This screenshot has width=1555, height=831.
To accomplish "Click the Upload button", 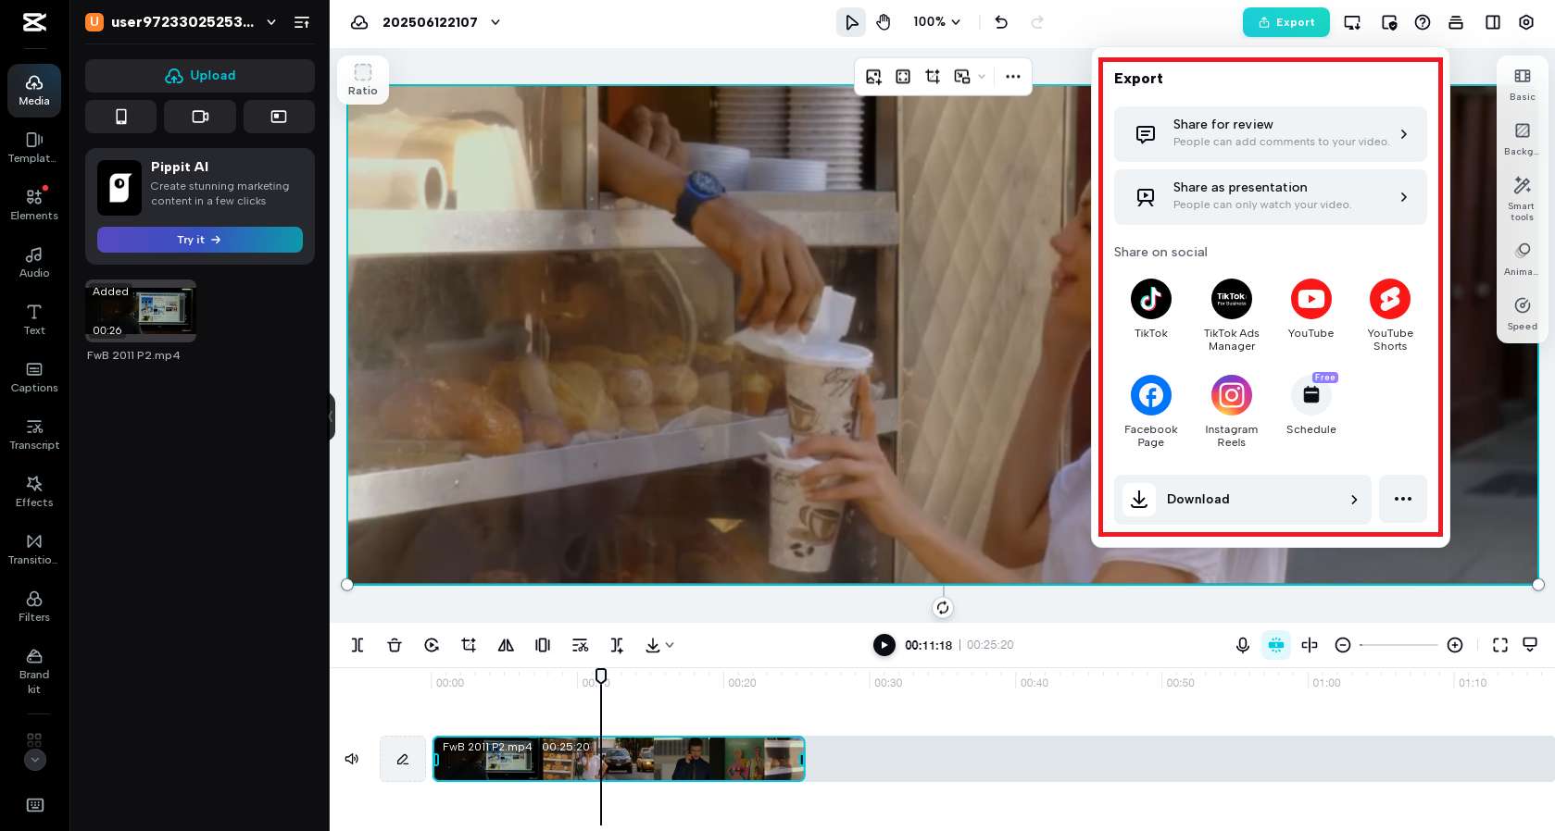I will pos(200,76).
